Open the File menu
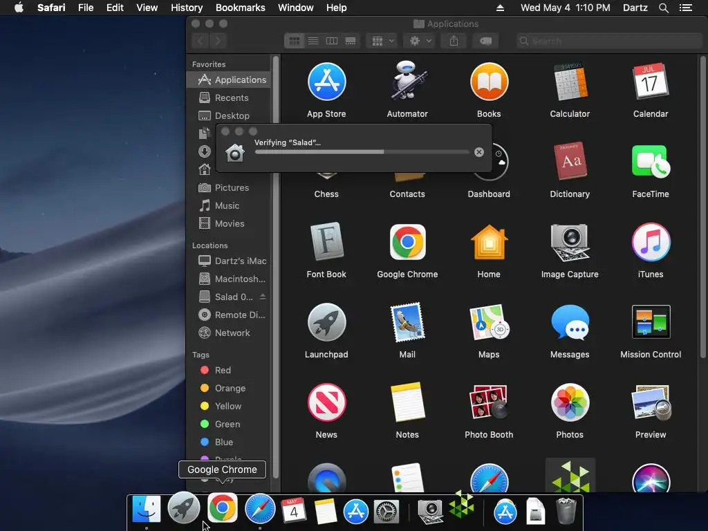This screenshot has height=531, width=708. point(86,8)
